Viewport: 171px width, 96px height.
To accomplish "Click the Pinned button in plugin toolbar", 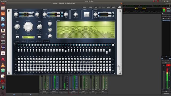I will coord(84,7).
